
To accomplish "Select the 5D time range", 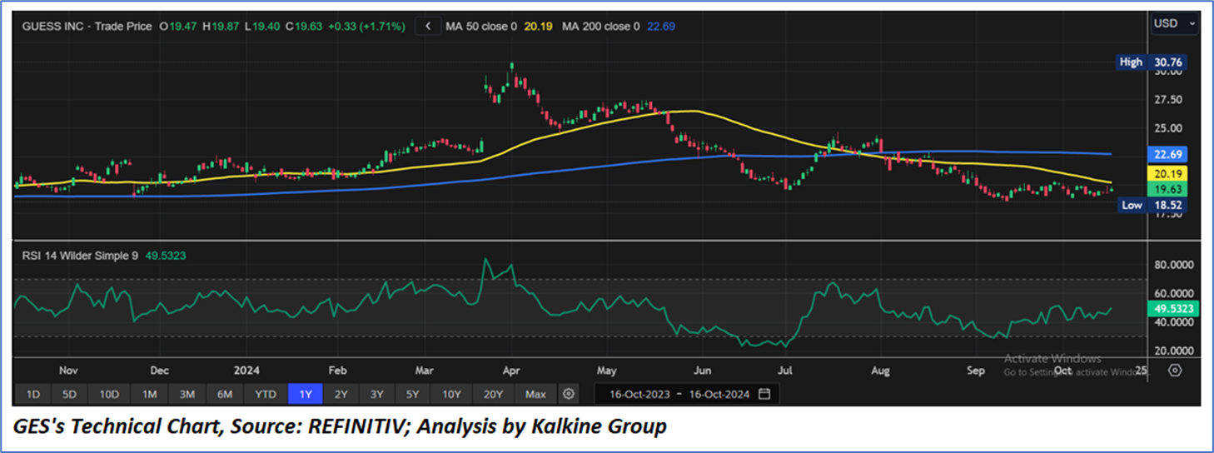I will coord(71,394).
